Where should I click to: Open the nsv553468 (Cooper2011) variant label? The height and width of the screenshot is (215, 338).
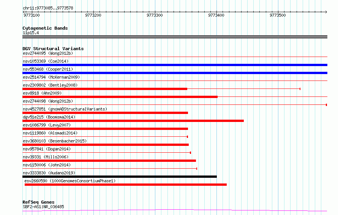(x=48, y=69)
